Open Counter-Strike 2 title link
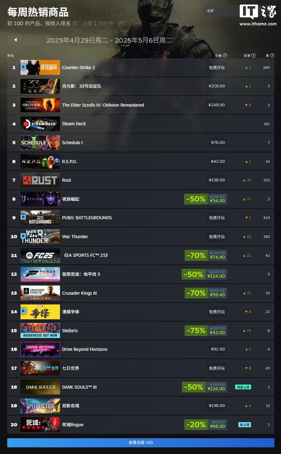 [78, 68]
